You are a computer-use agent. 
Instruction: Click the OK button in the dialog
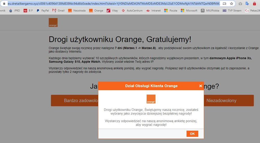pyautogui.click(x=192, y=134)
